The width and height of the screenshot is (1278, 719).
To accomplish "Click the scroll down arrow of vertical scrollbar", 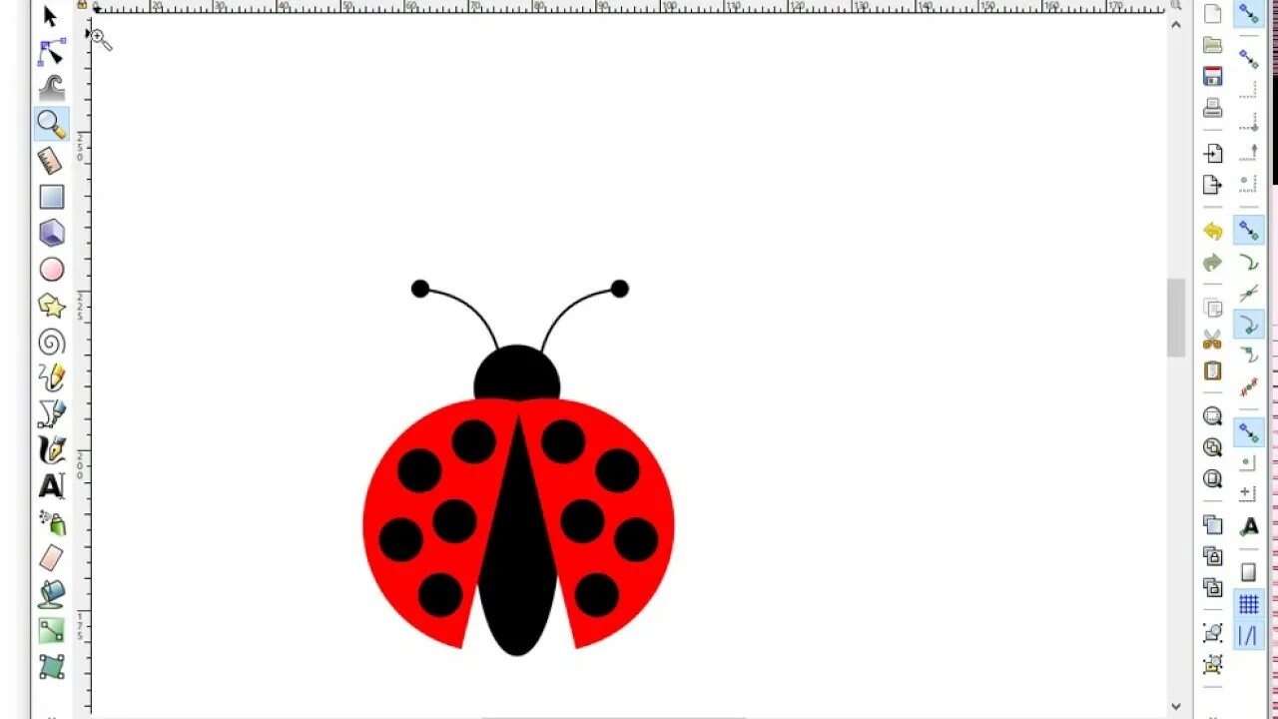I will point(1176,705).
